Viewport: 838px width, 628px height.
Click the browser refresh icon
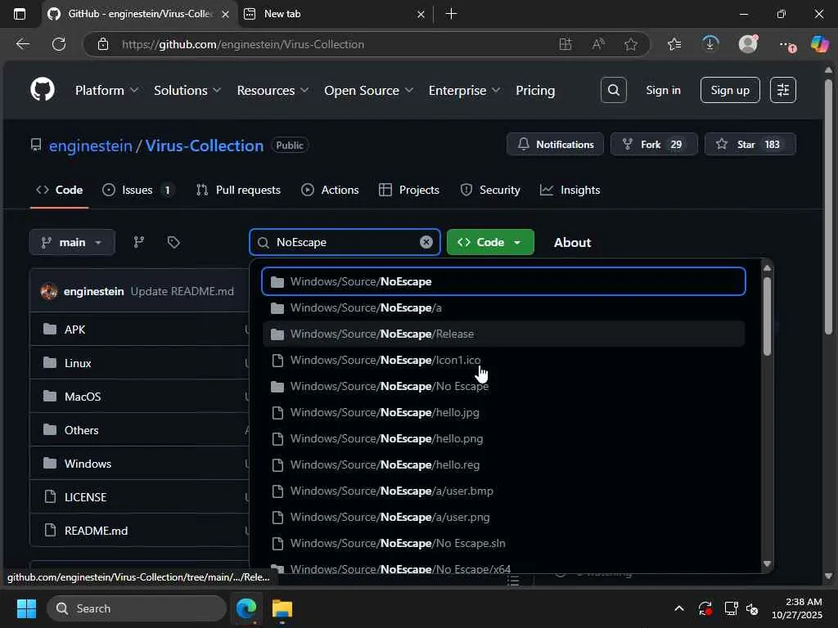pos(59,44)
